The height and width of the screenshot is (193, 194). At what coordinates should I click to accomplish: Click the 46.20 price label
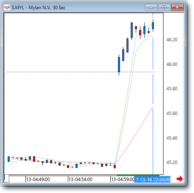(172, 40)
